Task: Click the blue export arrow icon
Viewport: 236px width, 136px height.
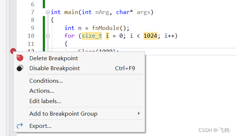Action: pyautogui.click(x=20, y=126)
